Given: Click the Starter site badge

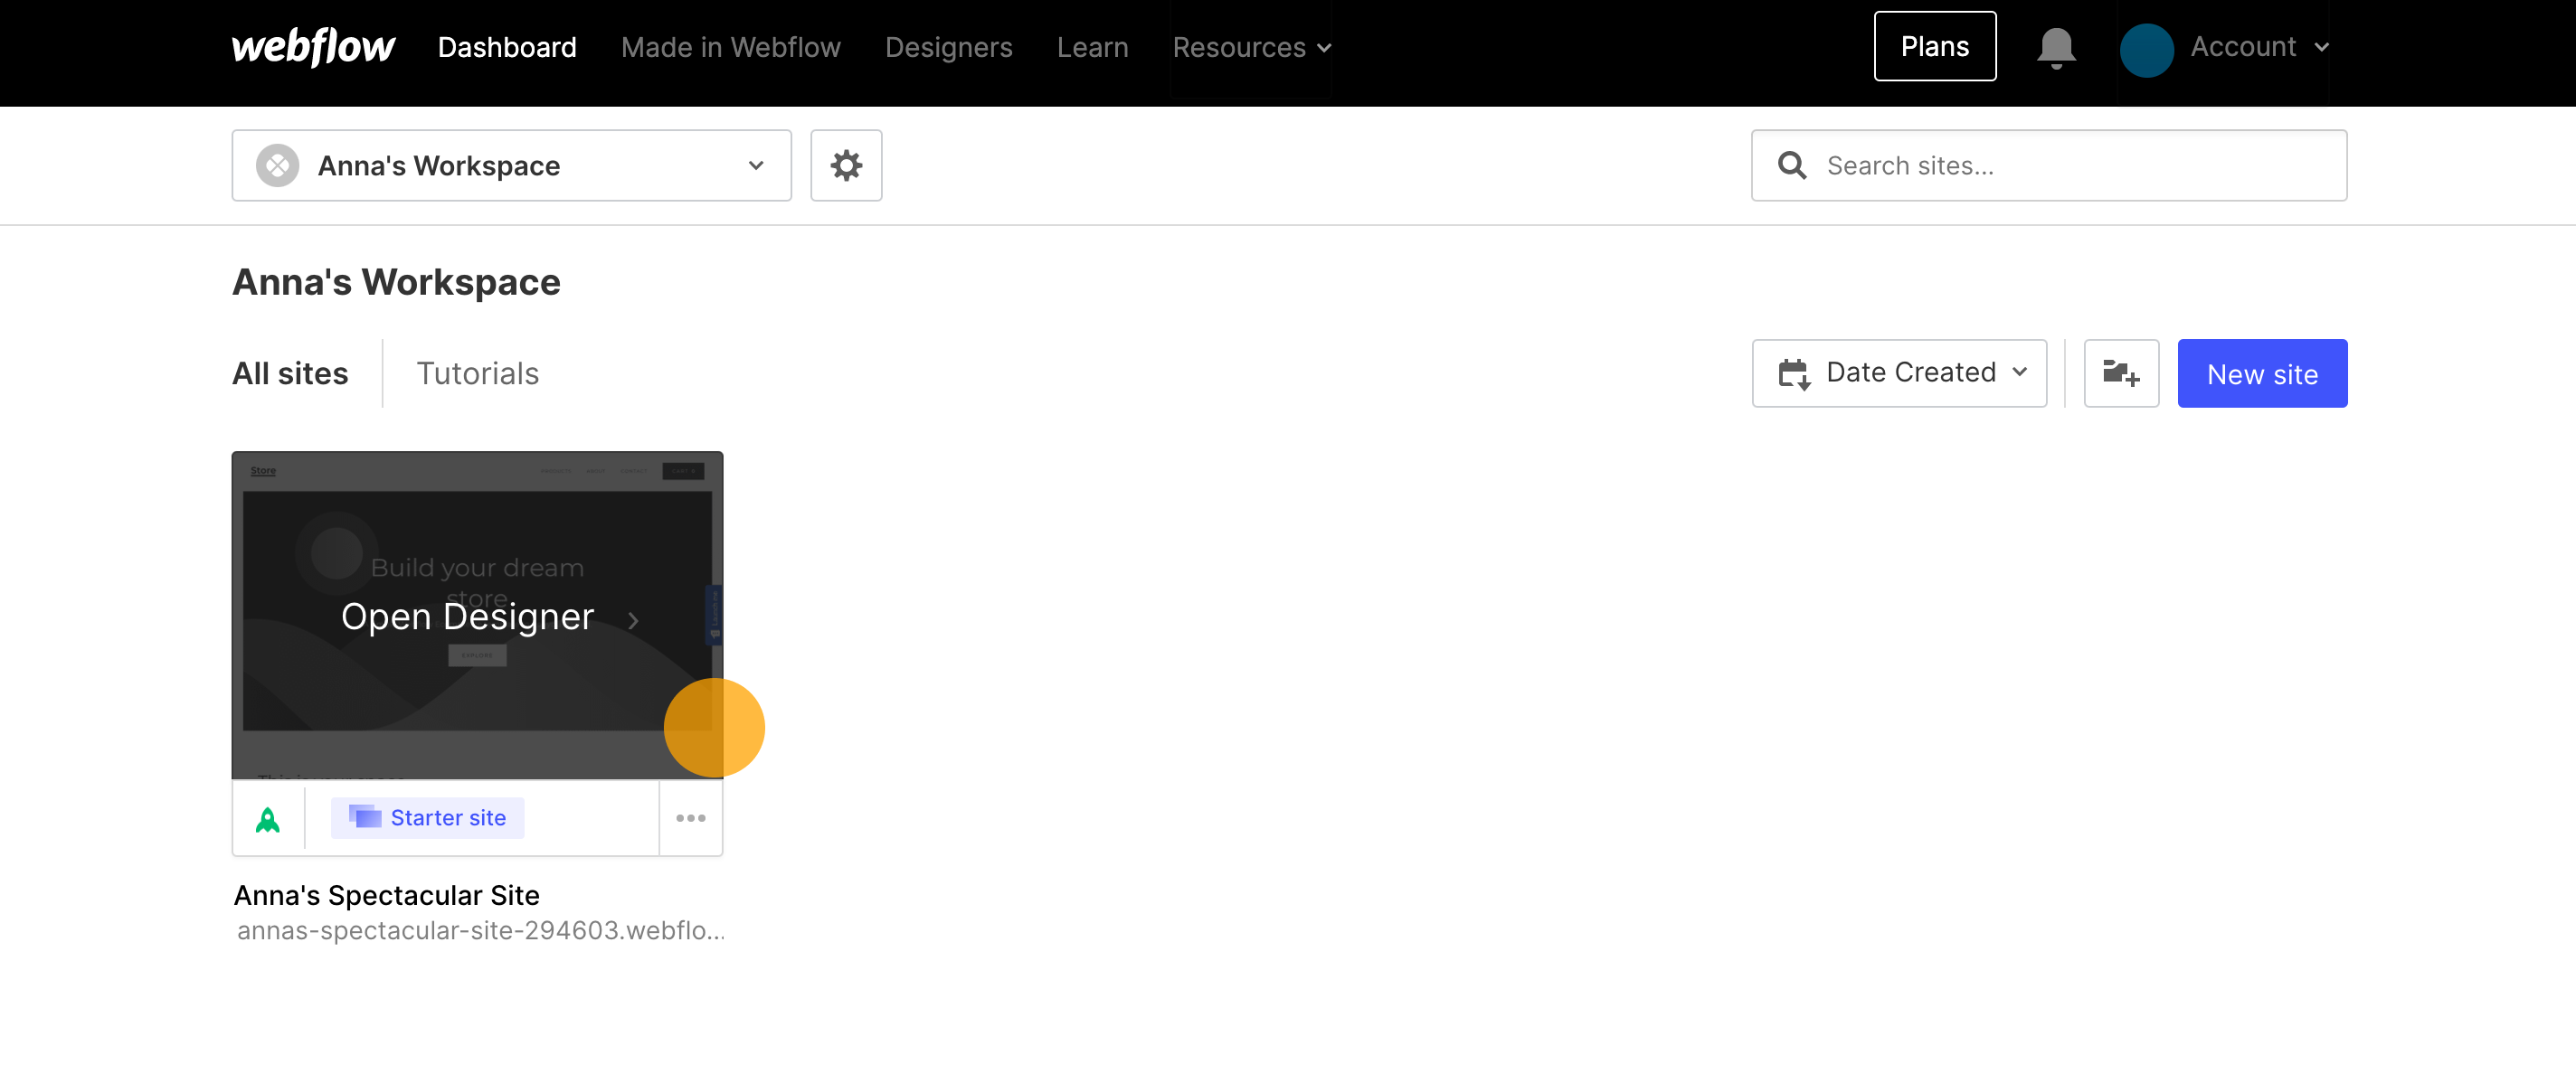Looking at the screenshot, I should 427,817.
